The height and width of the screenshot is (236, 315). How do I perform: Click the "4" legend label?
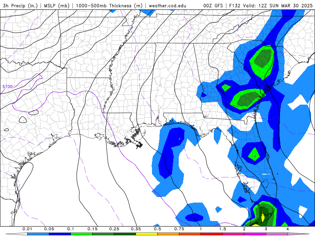[x=288, y=229]
